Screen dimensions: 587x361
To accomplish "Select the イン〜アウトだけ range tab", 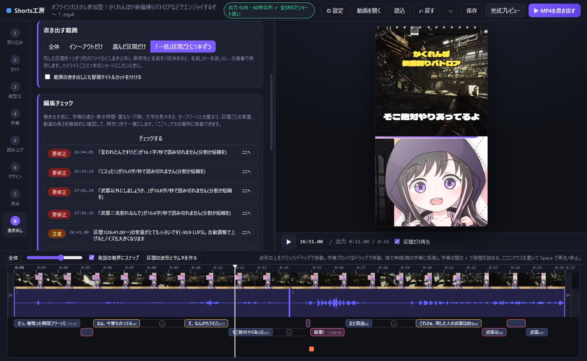I will click(x=86, y=47).
